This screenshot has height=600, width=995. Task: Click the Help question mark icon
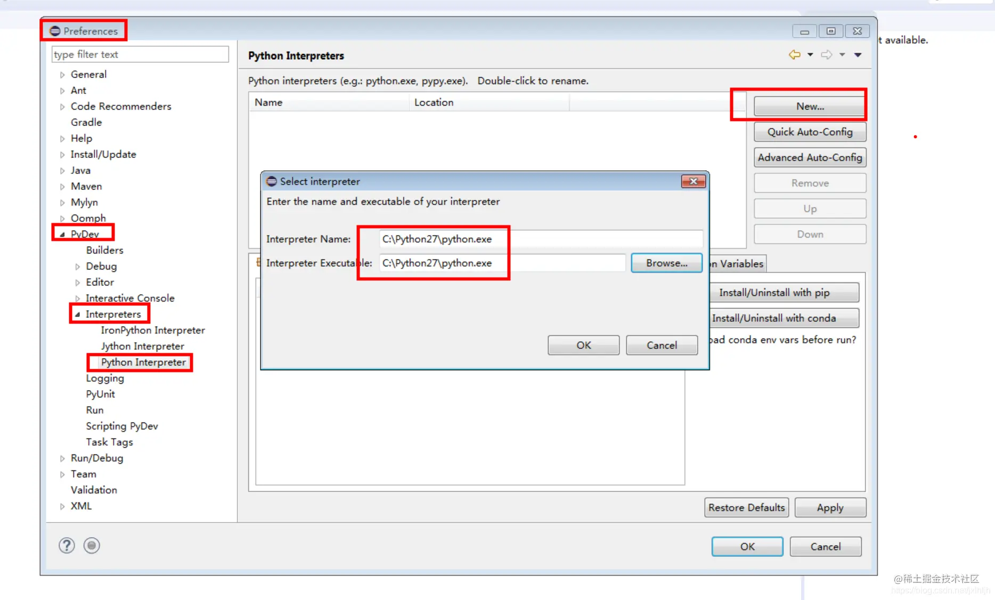coord(67,546)
